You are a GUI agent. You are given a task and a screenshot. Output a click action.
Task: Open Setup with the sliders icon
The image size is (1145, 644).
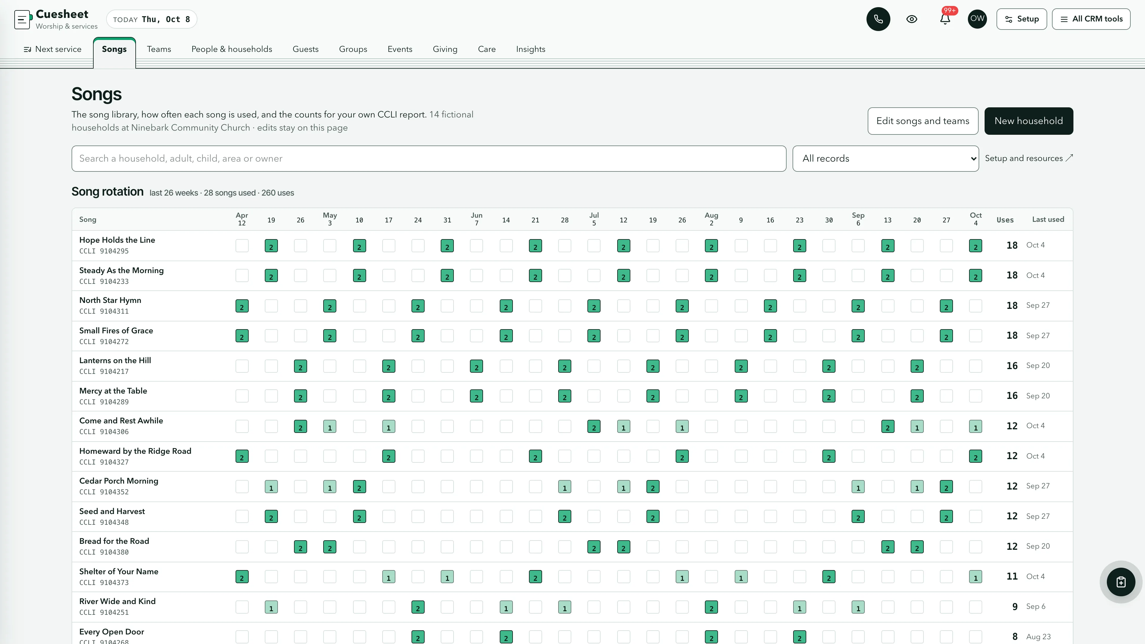(1022, 19)
